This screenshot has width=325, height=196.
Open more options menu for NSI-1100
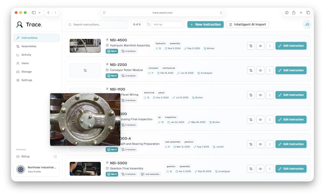tap(270, 95)
